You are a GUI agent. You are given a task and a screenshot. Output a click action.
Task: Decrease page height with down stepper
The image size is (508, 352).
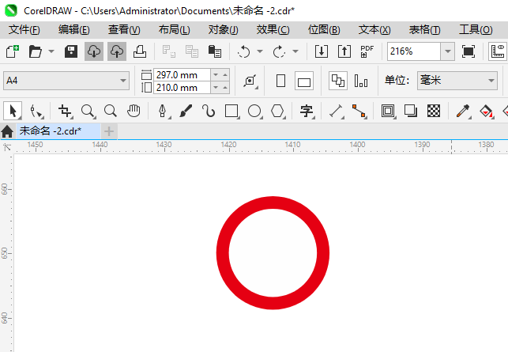216,88
